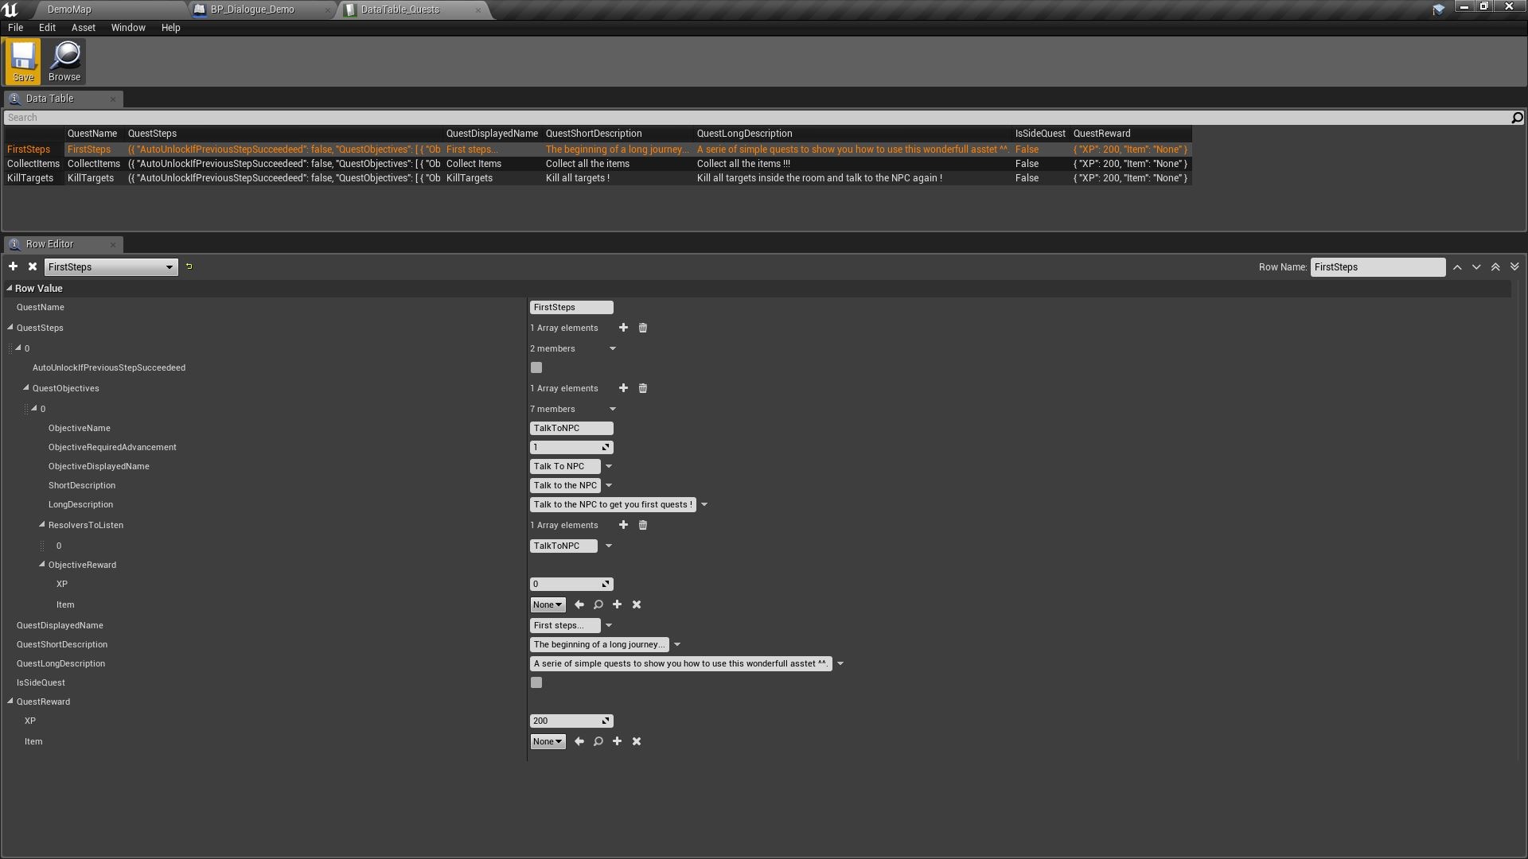The width and height of the screenshot is (1528, 859).
Task: Toggle the AutoUnlockIfPreviousStepSucceedeed checkbox
Action: [536, 367]
